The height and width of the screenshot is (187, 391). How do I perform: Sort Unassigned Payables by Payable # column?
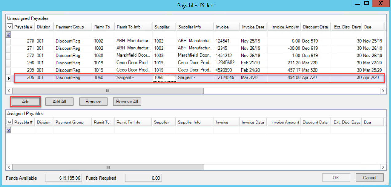click(23, 27)
